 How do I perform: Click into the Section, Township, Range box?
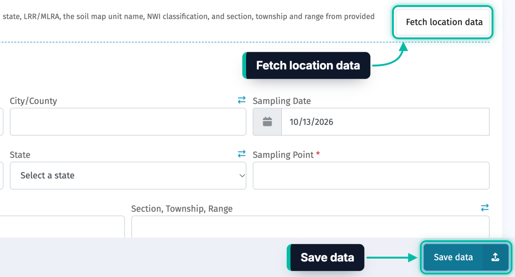(x=310, y=227)
